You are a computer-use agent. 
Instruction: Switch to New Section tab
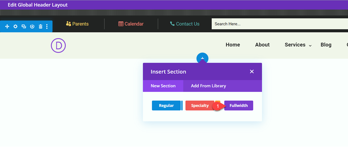(x=163, y=86)
